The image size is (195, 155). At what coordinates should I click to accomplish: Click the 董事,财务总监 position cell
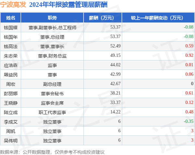coord(52,56)
